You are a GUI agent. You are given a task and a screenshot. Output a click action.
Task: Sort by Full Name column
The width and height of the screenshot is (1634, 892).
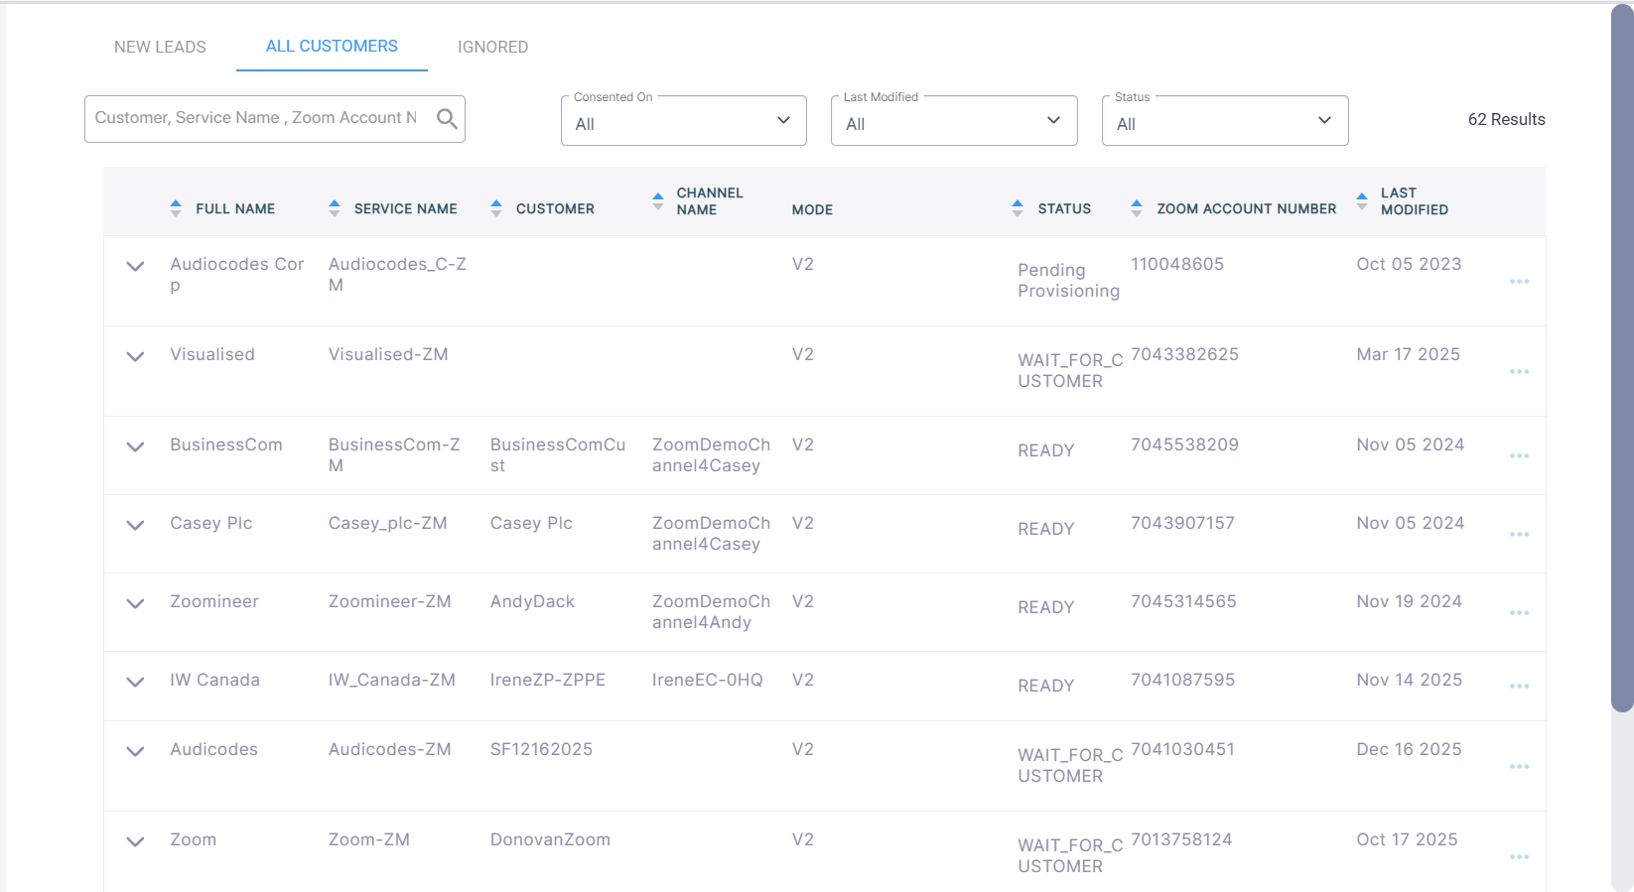click(x=176, y=208)
